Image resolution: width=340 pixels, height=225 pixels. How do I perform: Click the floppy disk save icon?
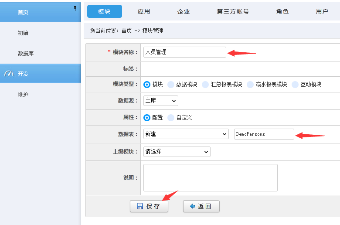140,206
